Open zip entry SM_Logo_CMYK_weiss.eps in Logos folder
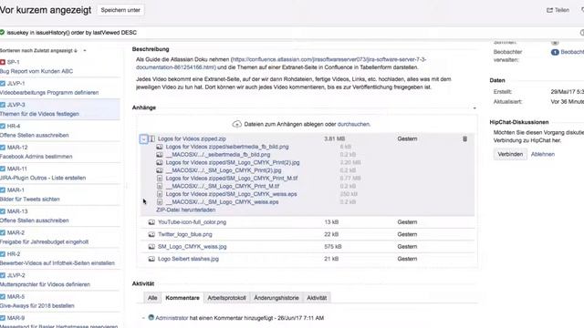 point(231,194)
